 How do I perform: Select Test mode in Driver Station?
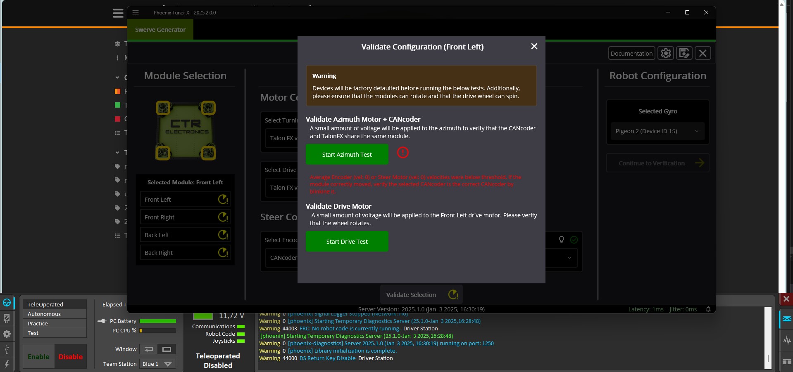click(55, 333)
